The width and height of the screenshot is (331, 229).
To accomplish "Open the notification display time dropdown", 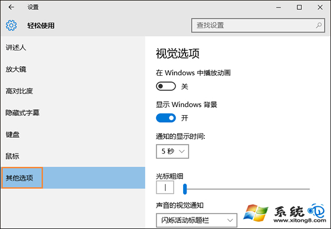I will (173, 152).
